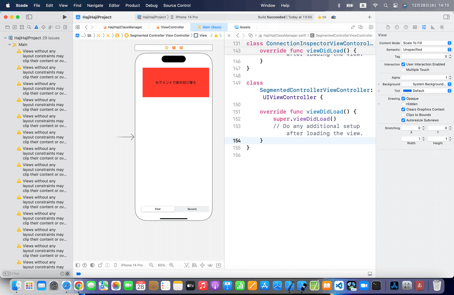Open the Test navigator diamond icon
This screenshot has width=454, height=295.
(x=44, y=27)
